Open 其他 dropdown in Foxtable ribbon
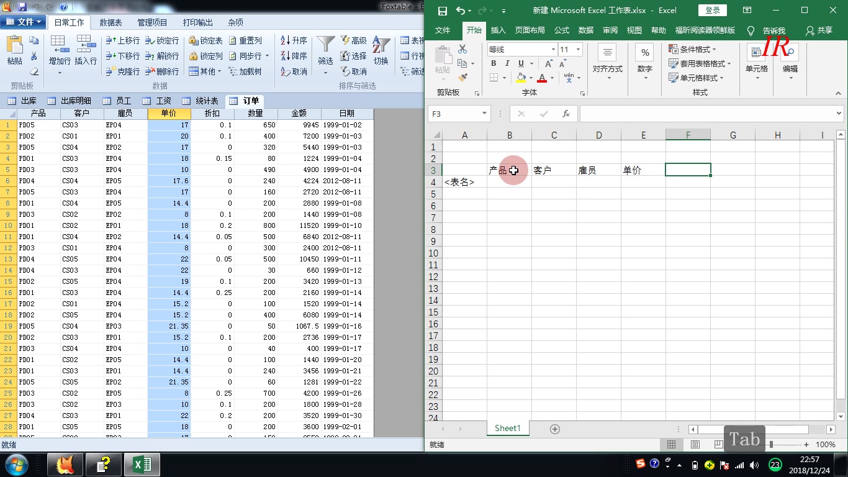Image resolution: width=848 pixels, height=477 pixels. coord(206,71)
